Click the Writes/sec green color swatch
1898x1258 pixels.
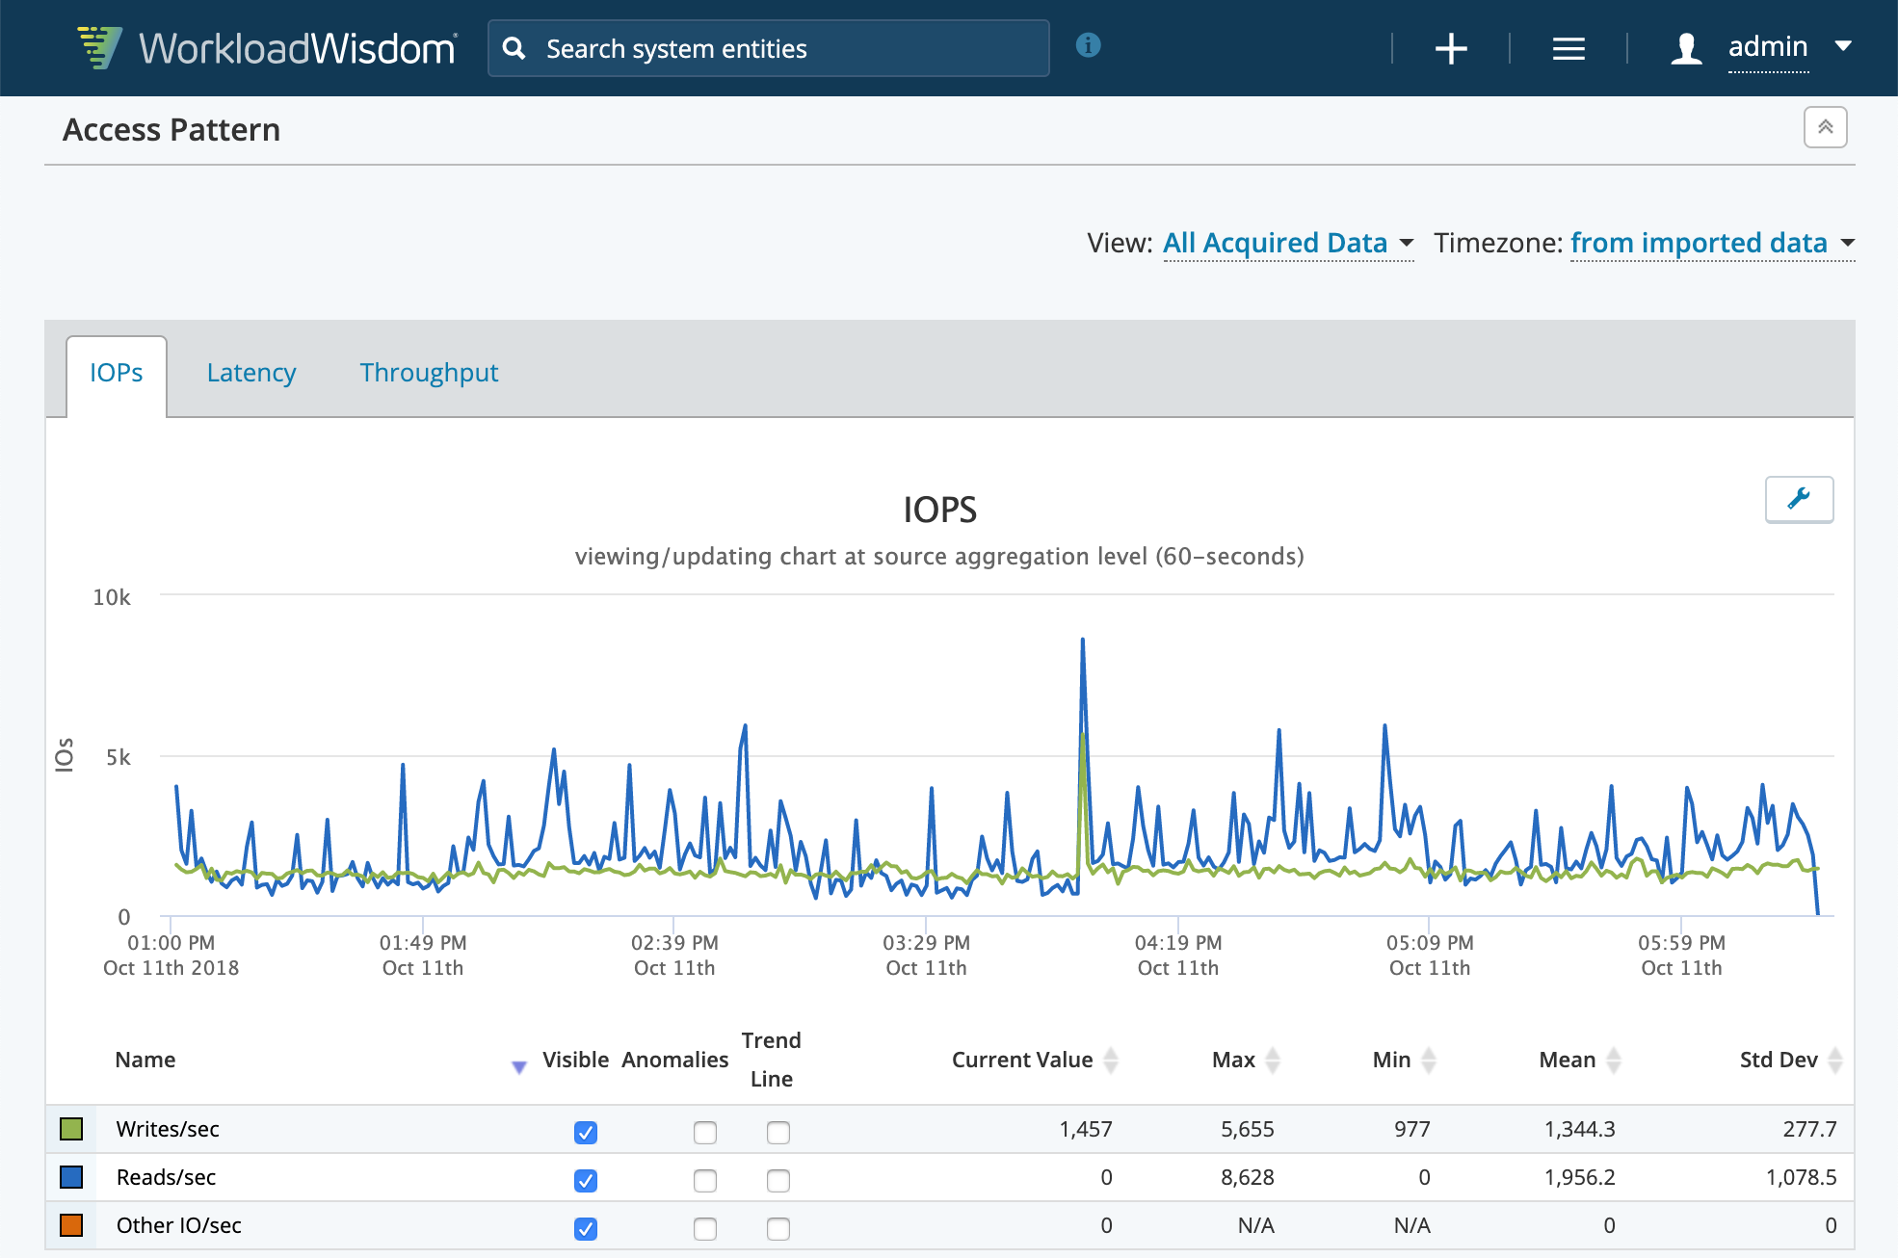coord(71,1129)
